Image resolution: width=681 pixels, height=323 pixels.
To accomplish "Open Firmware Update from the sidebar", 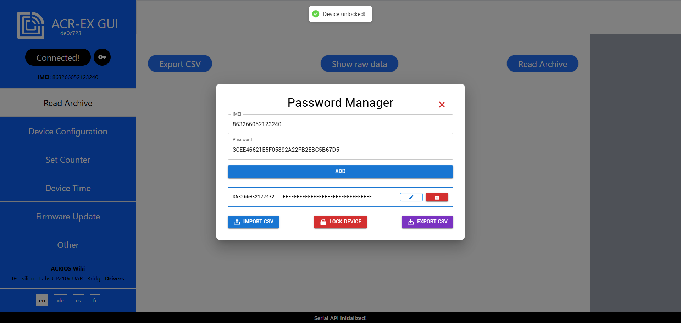I will (x=68, y=216).
